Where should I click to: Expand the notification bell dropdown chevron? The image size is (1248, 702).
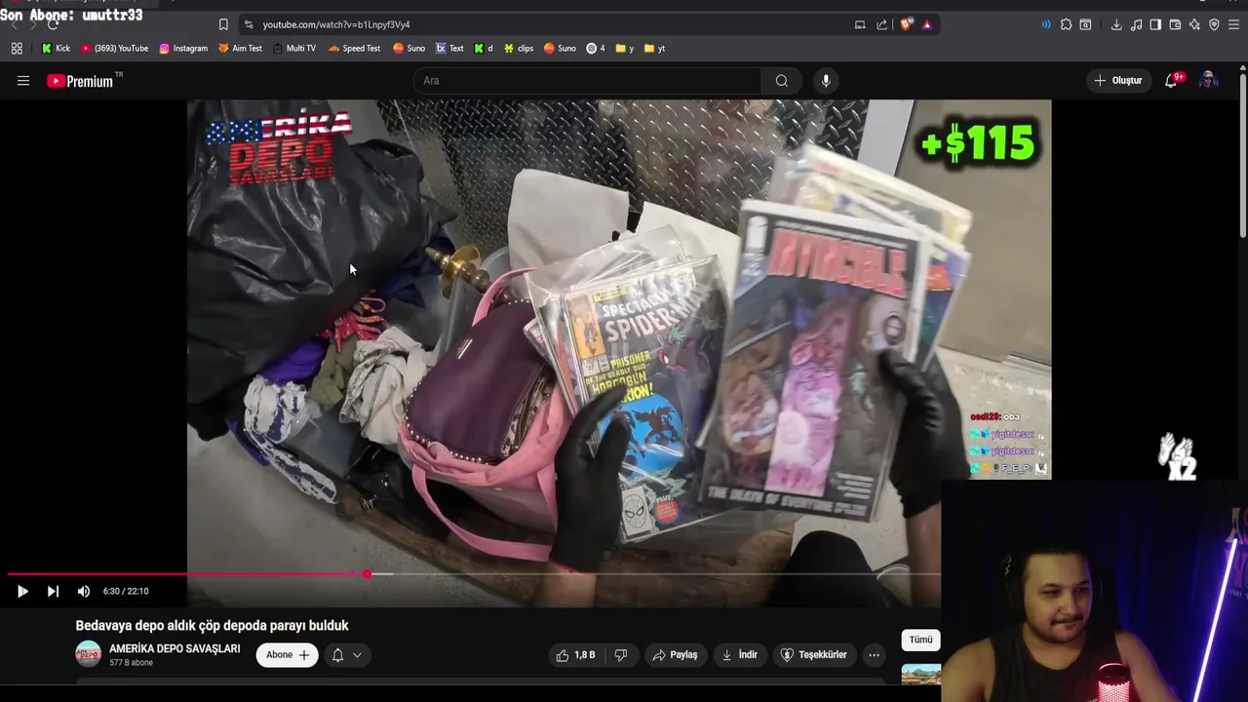(x=357, y=655)
